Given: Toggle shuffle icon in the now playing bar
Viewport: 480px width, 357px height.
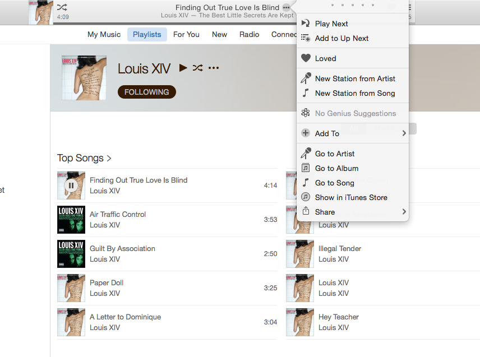Looking at the screenshot, I should [62, 7].
